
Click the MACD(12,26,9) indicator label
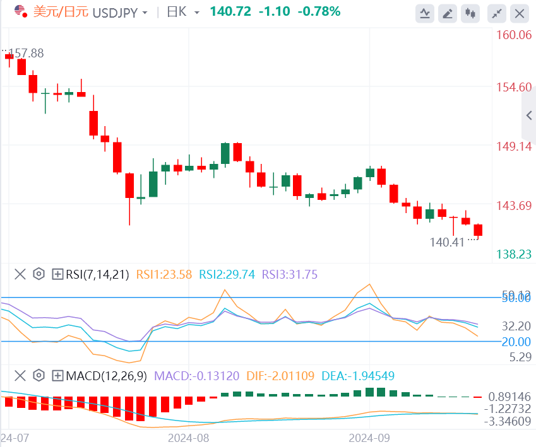(x=106, y=376)
